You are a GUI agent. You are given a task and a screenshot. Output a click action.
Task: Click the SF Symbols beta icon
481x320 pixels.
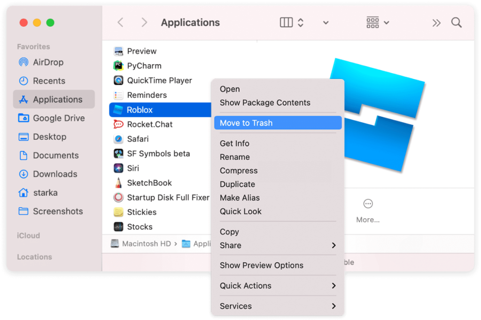click(118, 153)
